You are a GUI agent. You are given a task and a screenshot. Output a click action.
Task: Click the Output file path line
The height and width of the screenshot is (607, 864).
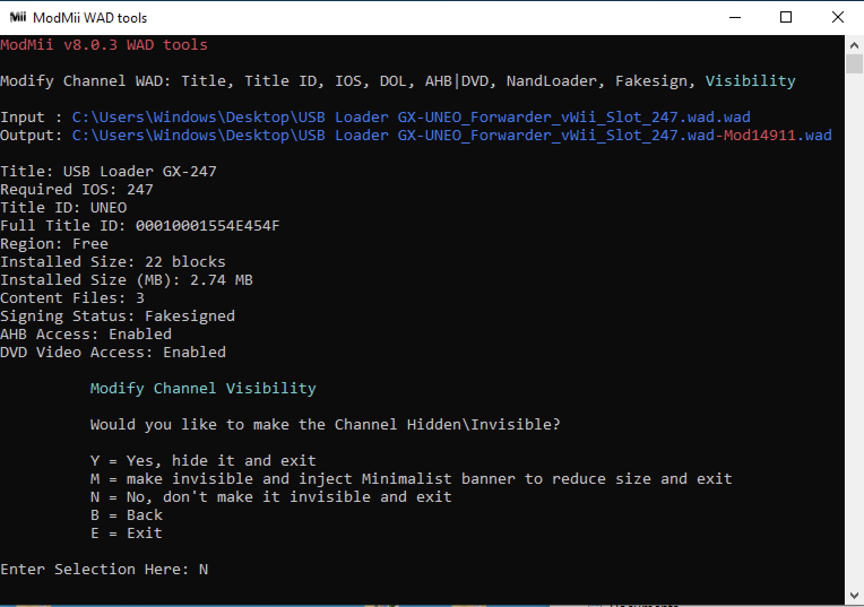coord(416,135)
